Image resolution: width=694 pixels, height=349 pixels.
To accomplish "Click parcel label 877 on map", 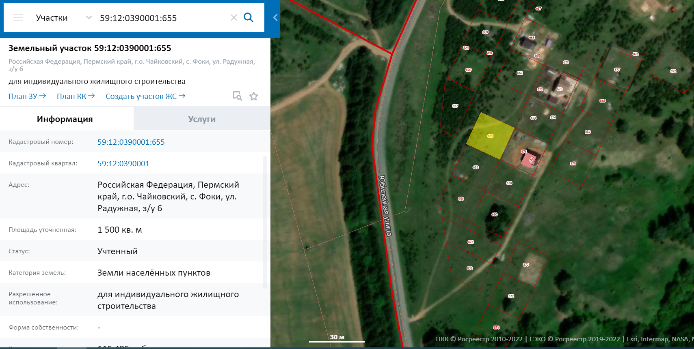I will [x=617, y=70].
